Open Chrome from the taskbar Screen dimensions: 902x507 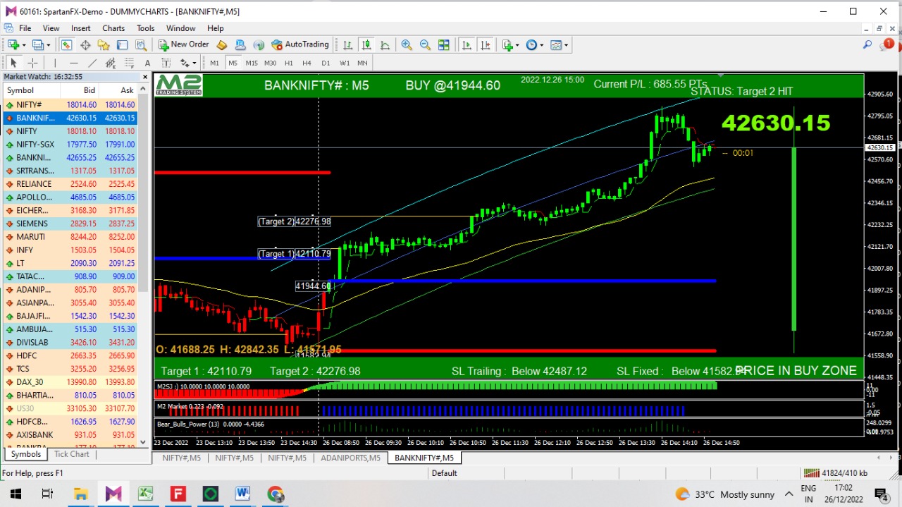(276, 494)
